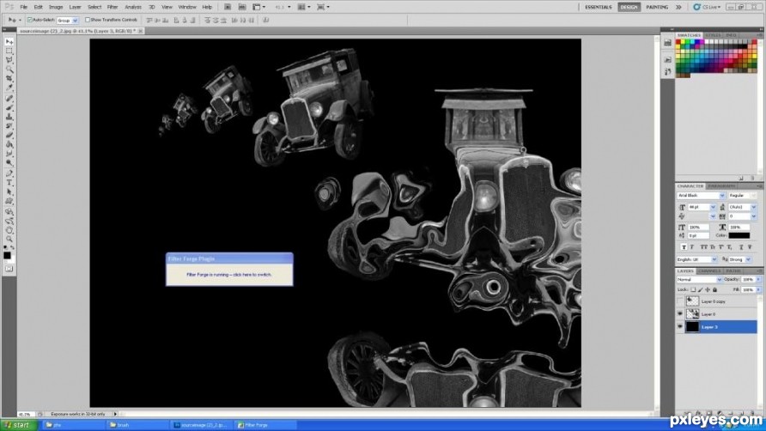This screenshot has height=431, width=766.
Task: Enable Show Transform Controls checkbox
Action: pyautogui.click(x=88, y=20)
